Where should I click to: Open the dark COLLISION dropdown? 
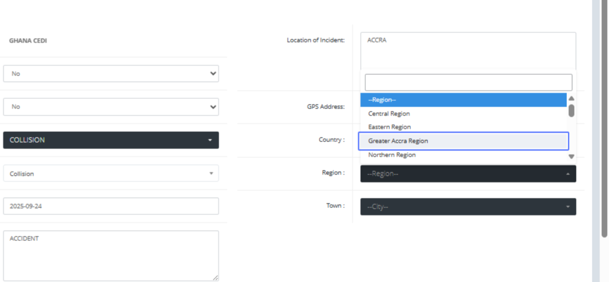(x=111, y=140)
